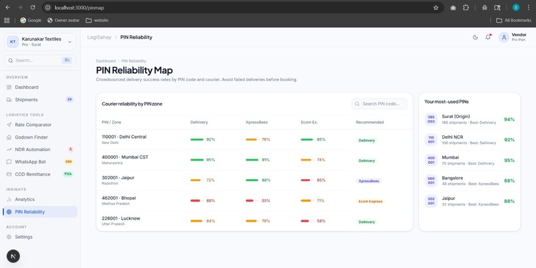Viewport: 536px width, 268px height.
Task: Select the 226001 - Lucknow row
Action: (x=254, y=222)
